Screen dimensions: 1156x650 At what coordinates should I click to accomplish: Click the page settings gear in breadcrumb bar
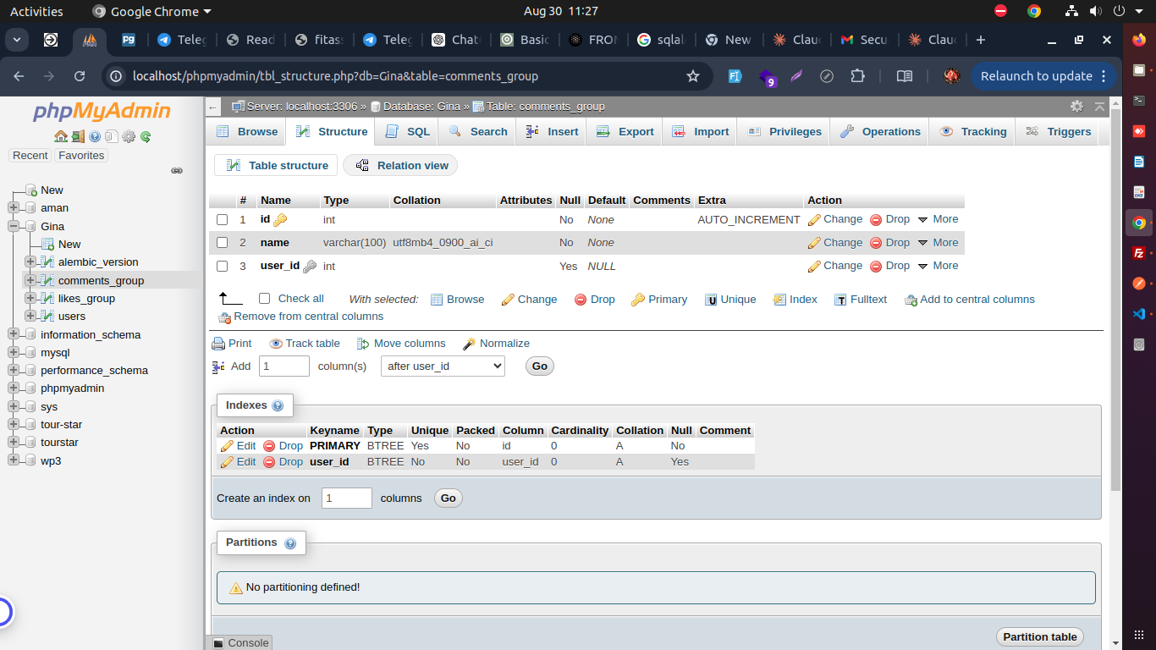tap(1076, 107)
